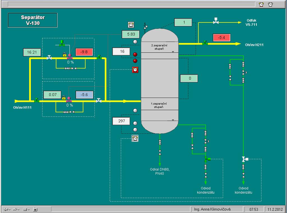Go back with the left arrow button

[x=6, y=209]
